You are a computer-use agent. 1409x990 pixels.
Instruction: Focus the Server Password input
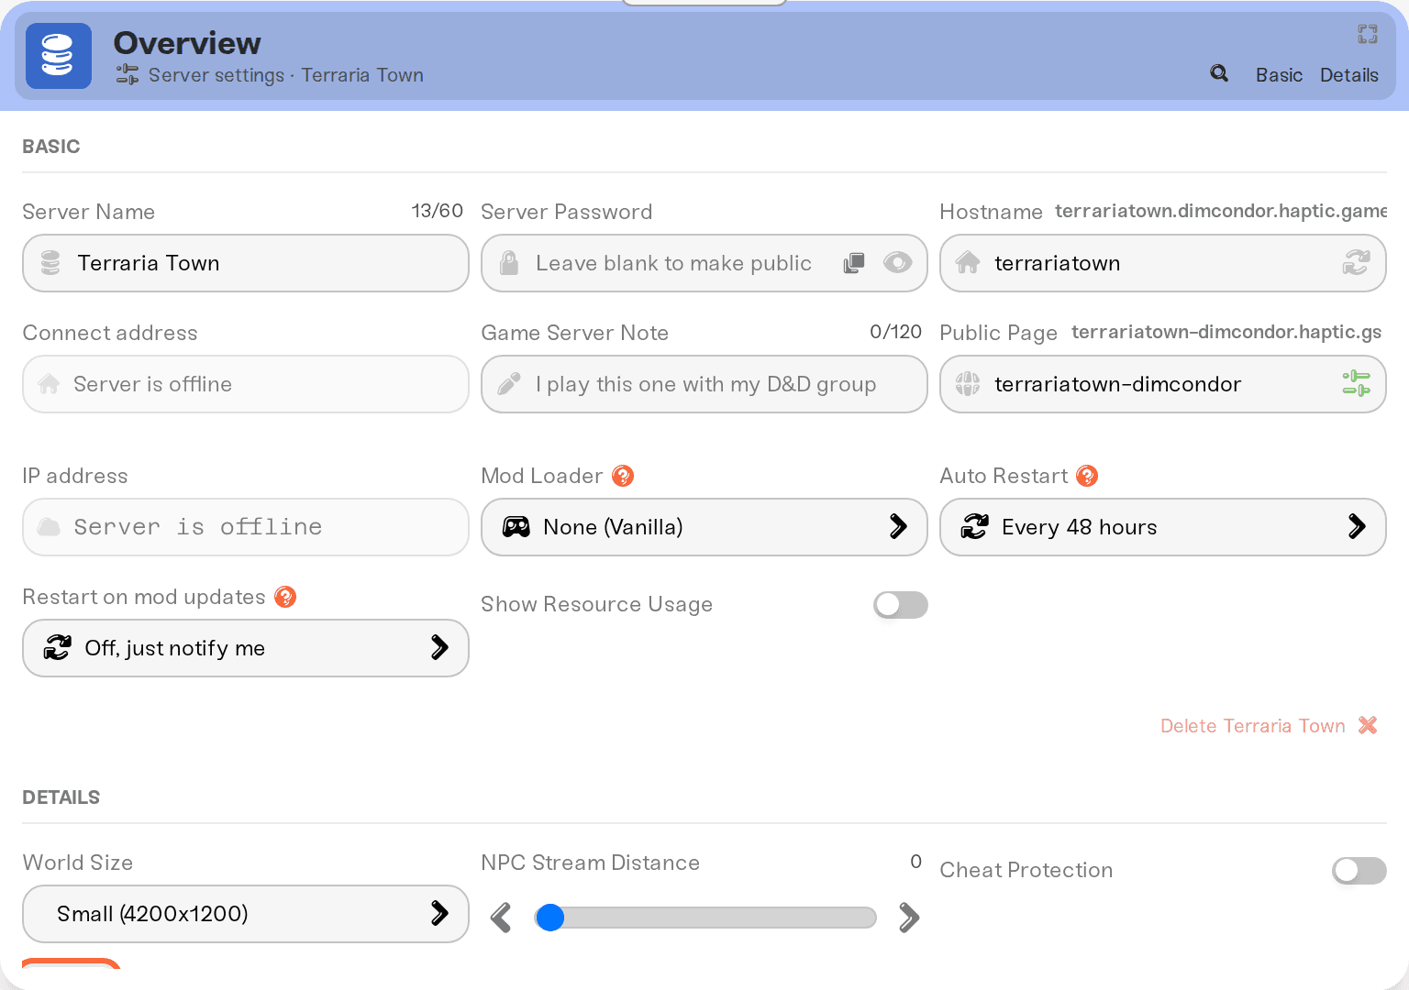(704, 263)
